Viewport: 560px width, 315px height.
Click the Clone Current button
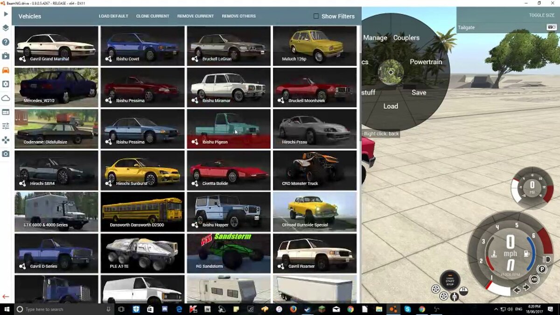click(153, 16)
